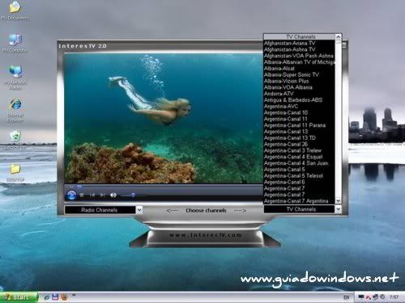Viewport: 405px width, 303px height.
Task: Stop the video playback
Action: (82, 195)
